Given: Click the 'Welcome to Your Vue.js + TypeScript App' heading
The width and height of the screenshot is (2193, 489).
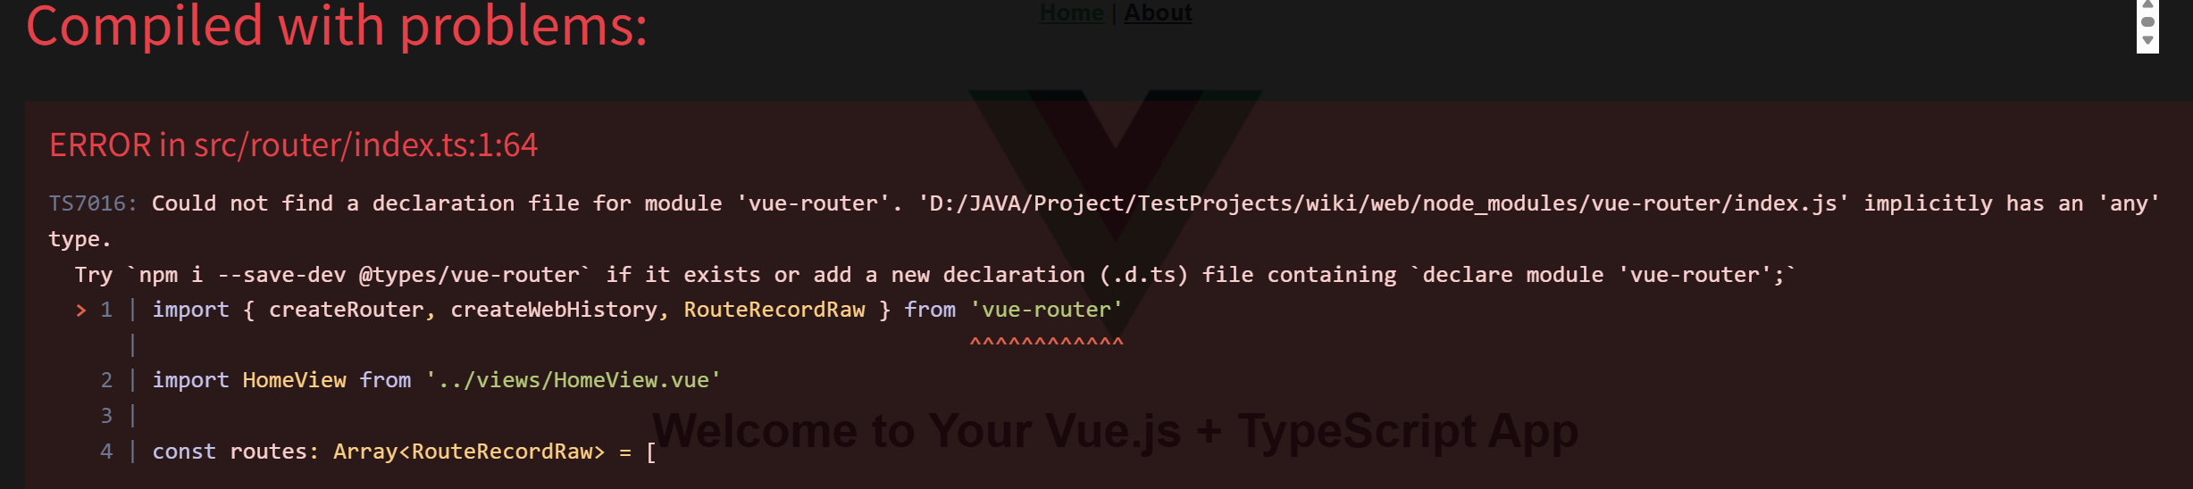Looking at the screenshot, I should tap(1115, 431).
